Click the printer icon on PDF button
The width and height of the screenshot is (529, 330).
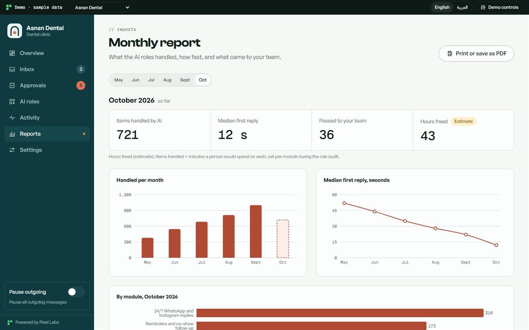click(x=450, y=54)
